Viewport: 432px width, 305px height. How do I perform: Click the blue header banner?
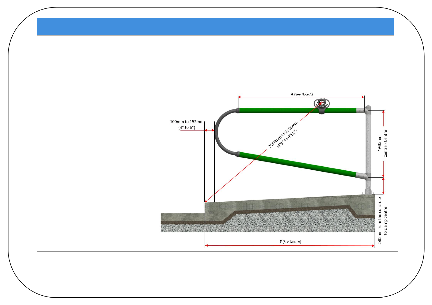point(215,27)
